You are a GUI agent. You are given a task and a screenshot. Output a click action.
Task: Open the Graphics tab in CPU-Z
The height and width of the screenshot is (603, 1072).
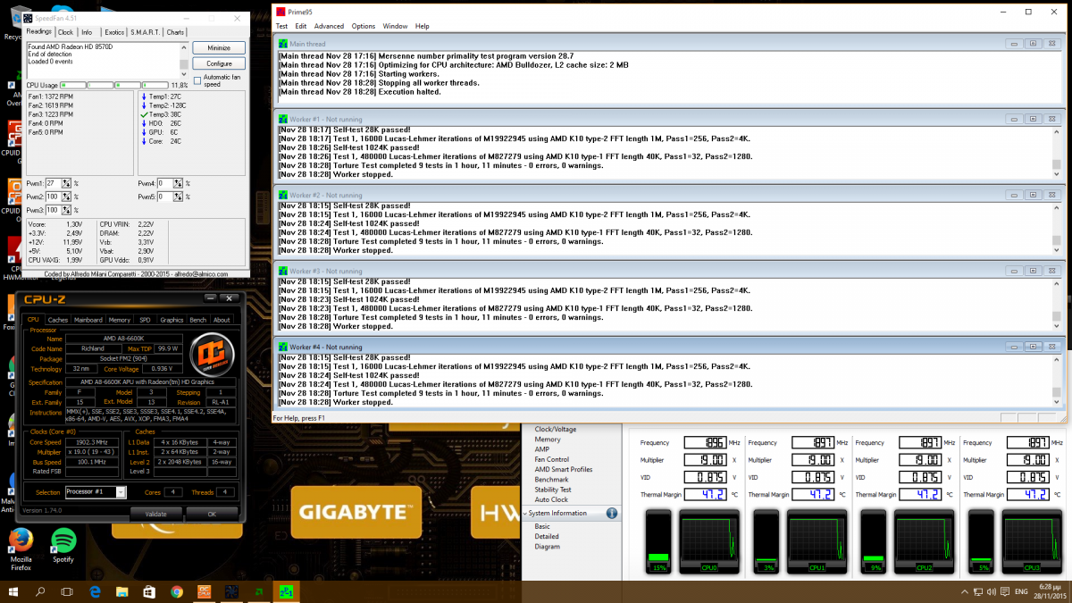[172, 320]
